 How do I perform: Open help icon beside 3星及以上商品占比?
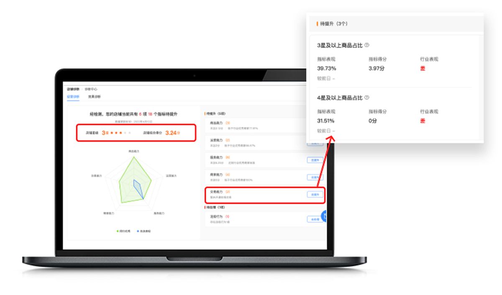pyautogui.click(x=367, y=45)
